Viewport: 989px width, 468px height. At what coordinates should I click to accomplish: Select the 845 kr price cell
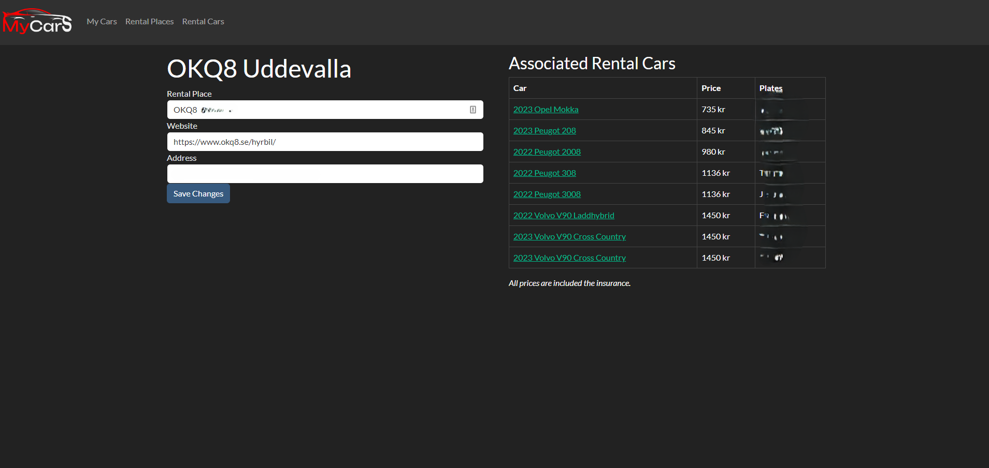726,131
